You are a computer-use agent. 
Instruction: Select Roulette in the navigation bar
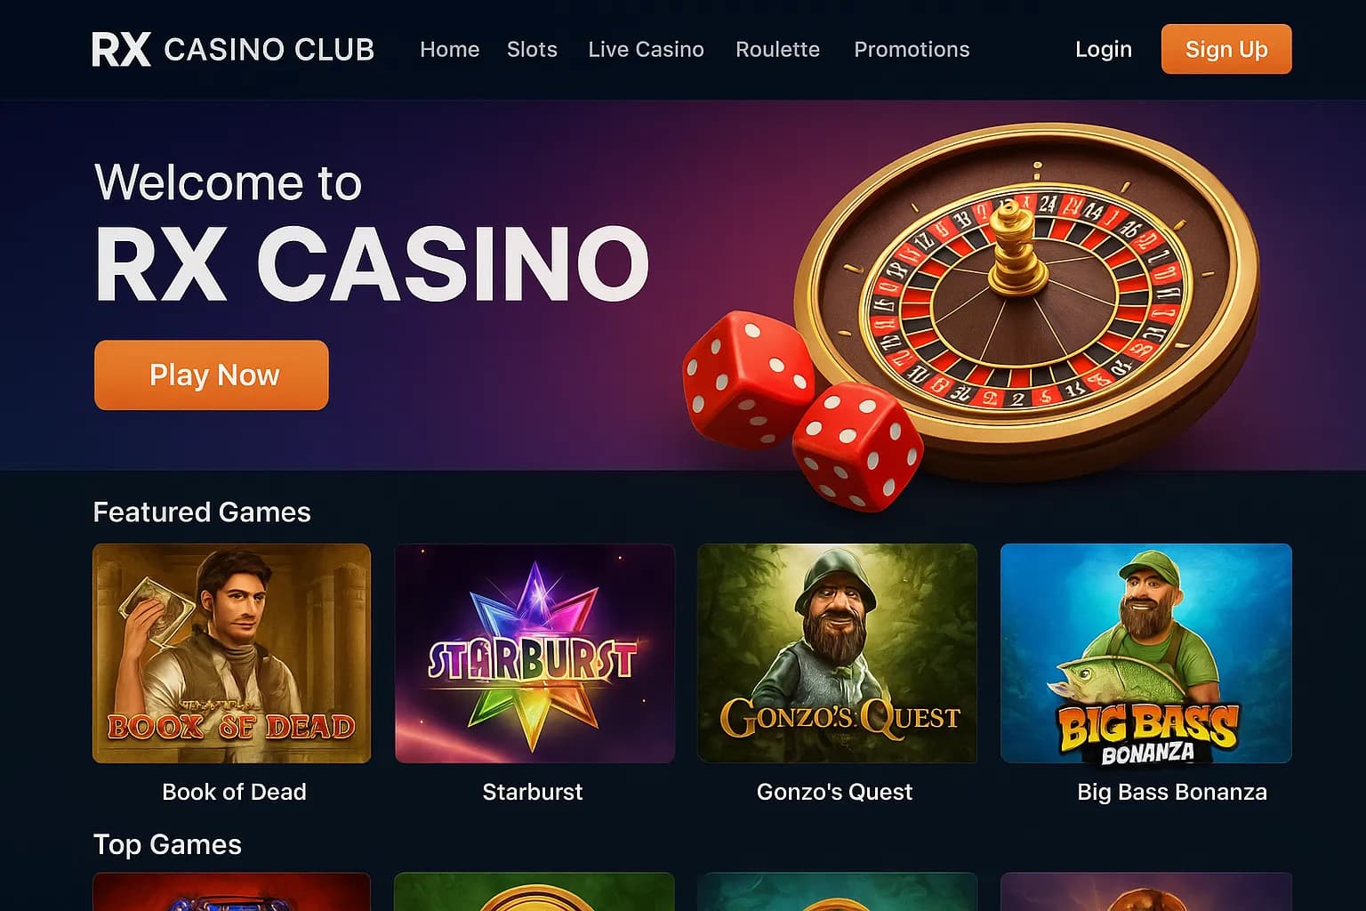pyautogui.click(x=777, y=50)
